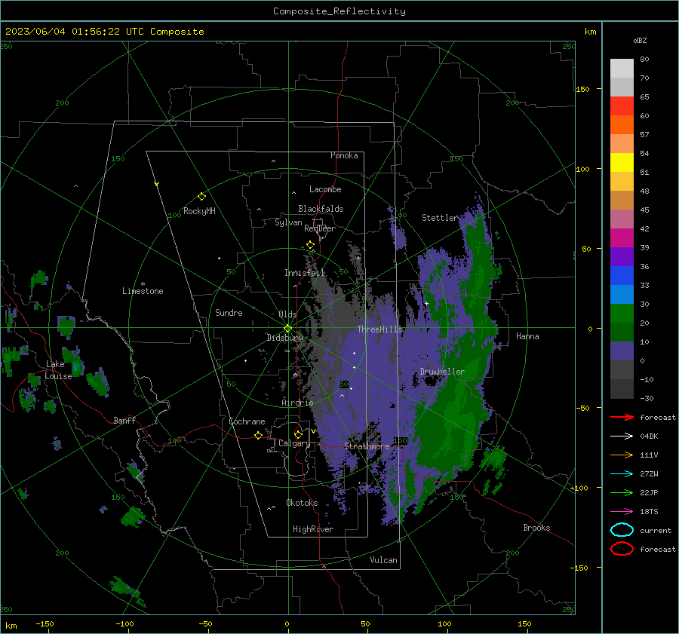
Task: Click the Calgary city label
Action: (x=294, y=443)
